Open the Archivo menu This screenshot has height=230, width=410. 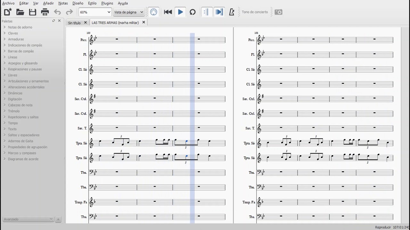8,3
